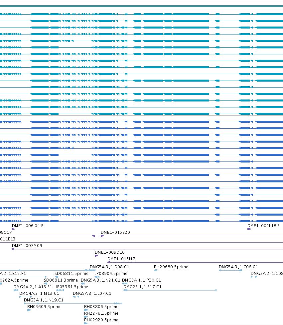
Task: Click the RH03806.5prime label
Action: pos(101,306)
